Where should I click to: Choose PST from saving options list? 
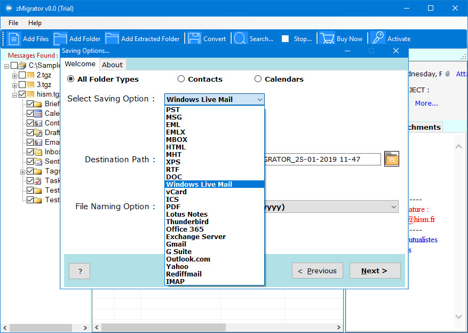(215, 110)
